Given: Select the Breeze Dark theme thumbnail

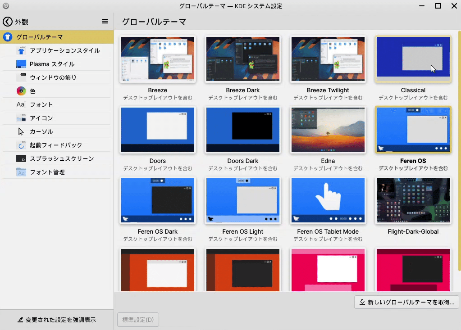Looking at the screenshot, I should [x=243, y=59].
